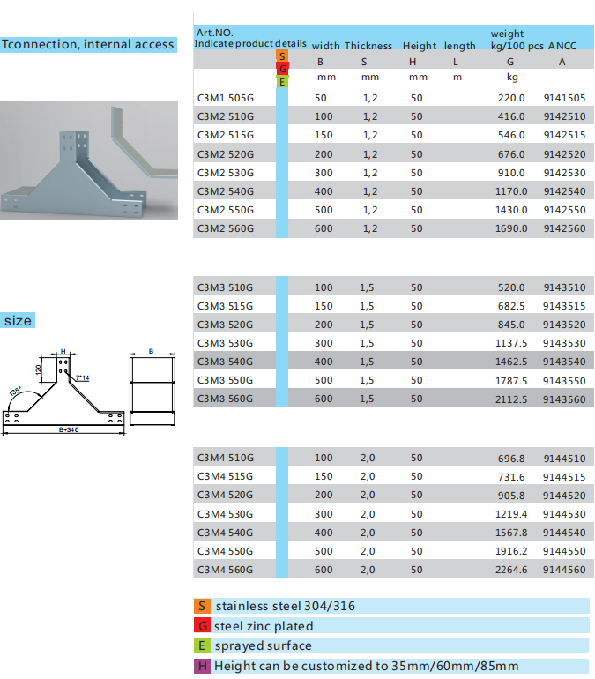
Task: Select the green E square beside sprayed surface
Action: pyautogui.click(x=203, y=645)
